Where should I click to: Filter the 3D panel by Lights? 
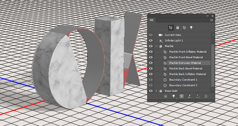pos(191,28)
